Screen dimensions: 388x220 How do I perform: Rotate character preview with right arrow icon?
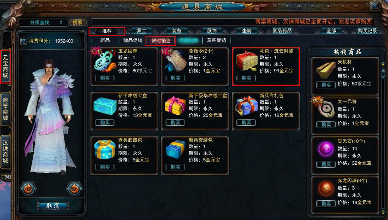[x=74, y=189]
